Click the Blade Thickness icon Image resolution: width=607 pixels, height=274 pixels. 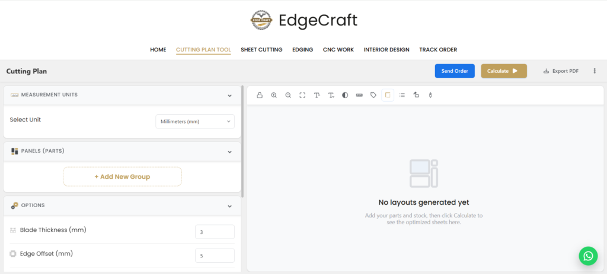point(13,230)
